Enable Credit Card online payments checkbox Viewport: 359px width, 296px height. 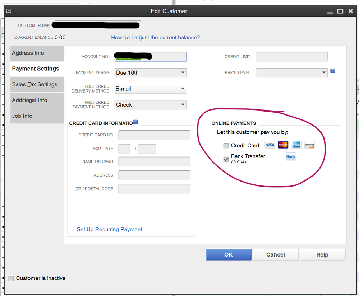(226, 146)
